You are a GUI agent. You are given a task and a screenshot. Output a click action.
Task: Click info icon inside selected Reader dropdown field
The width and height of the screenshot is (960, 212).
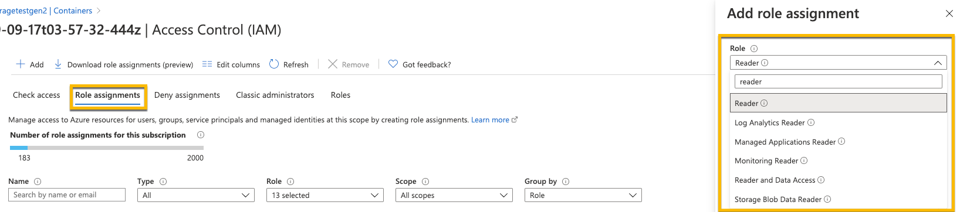[765, 63]
